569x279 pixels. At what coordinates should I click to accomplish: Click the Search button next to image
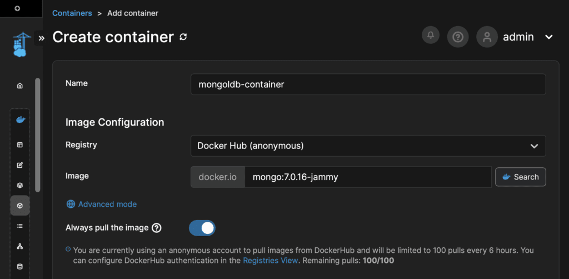pos(520,177)
